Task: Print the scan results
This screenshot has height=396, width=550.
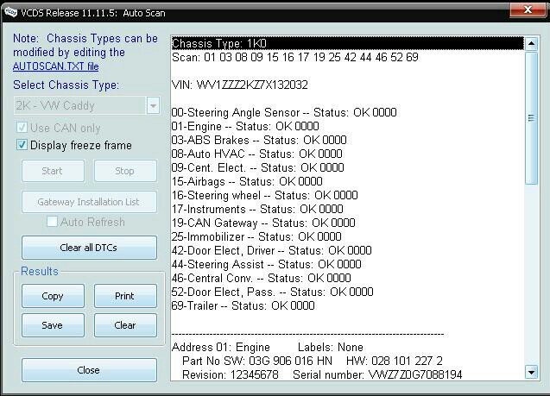Action: 125,296
